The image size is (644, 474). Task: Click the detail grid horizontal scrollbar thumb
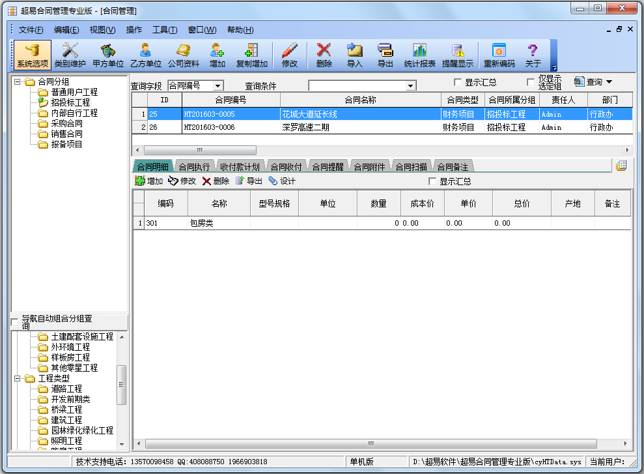[371, 443]
